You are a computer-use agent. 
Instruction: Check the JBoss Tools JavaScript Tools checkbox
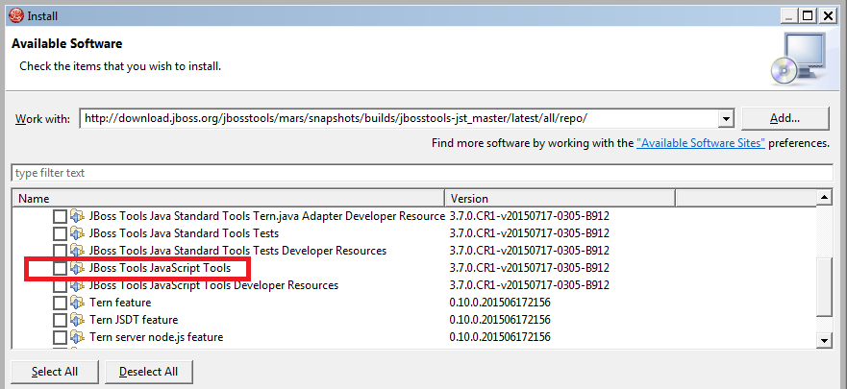click(x=61, y=268)
